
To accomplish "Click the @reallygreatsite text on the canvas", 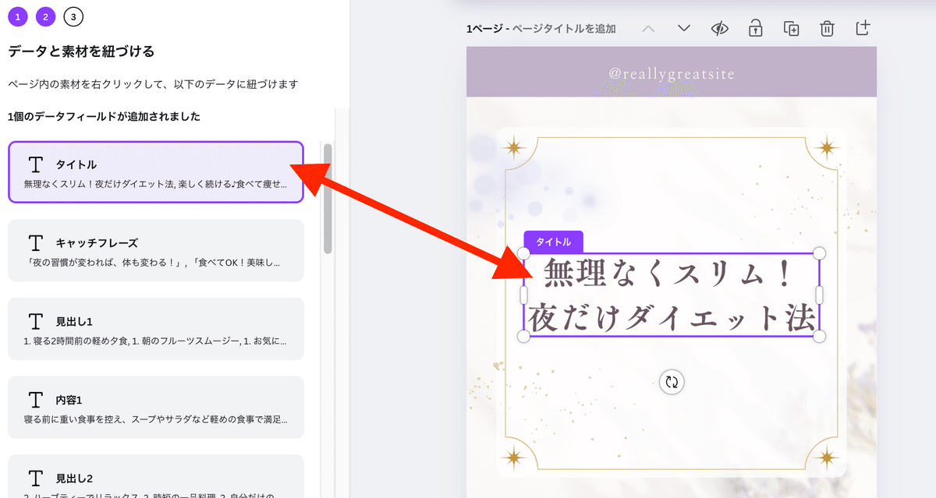I will [x=672, y=73].
